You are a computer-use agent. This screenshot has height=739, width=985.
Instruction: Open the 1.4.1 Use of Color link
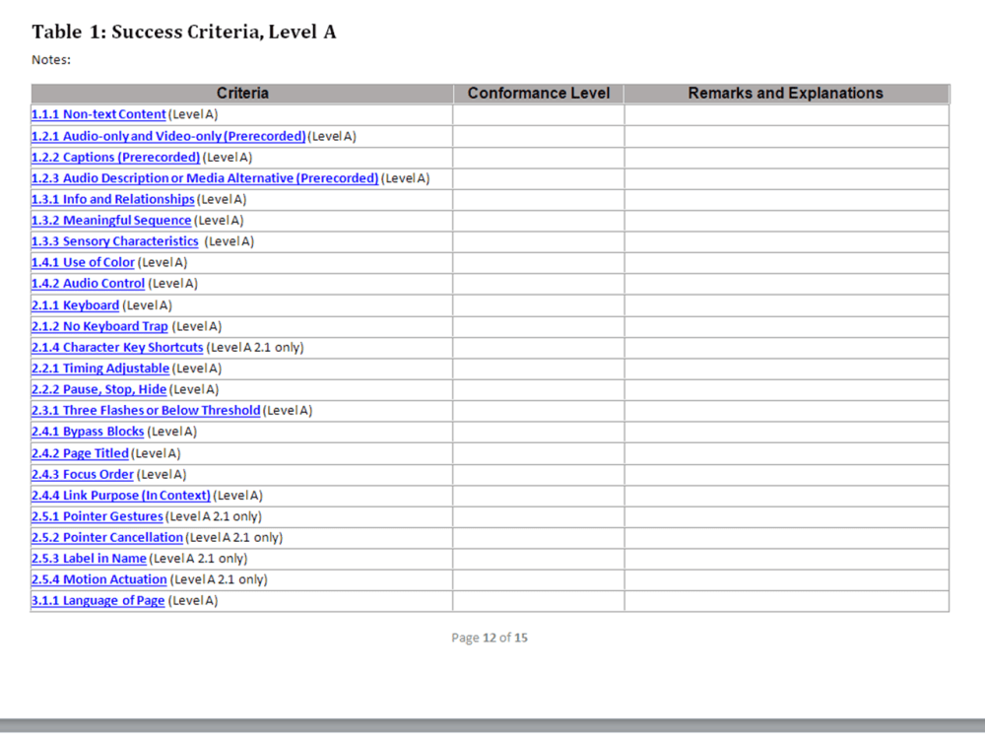coord(83,263)
